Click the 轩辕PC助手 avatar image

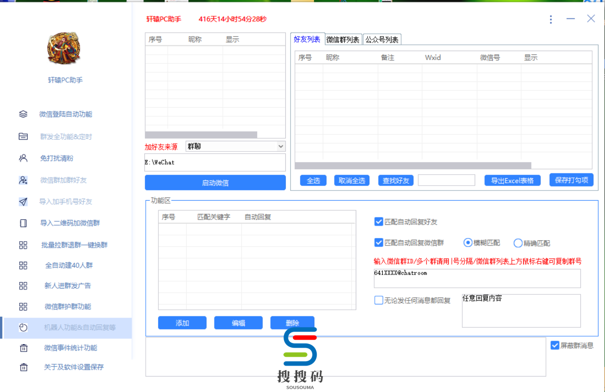(x=64, y=48)
